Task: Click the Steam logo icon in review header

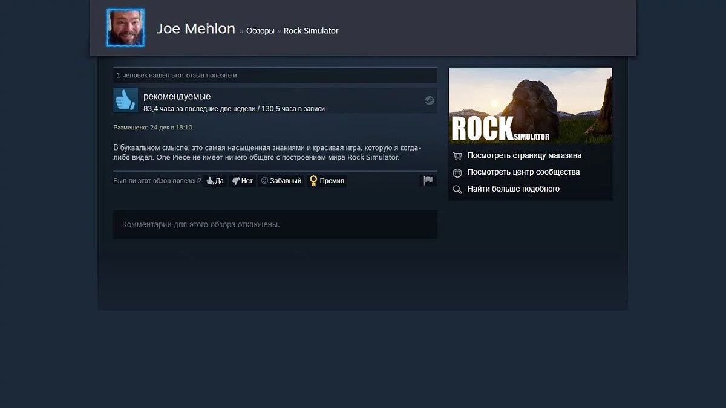Action: click(429, 100)
